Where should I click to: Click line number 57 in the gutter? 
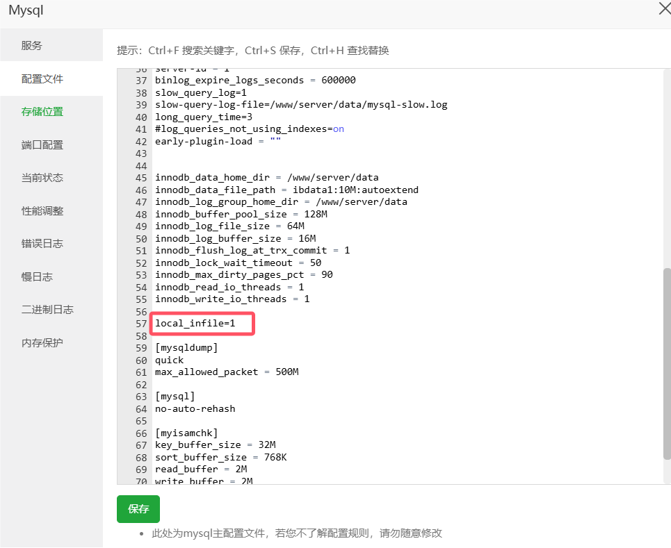(x=141, y=324)
